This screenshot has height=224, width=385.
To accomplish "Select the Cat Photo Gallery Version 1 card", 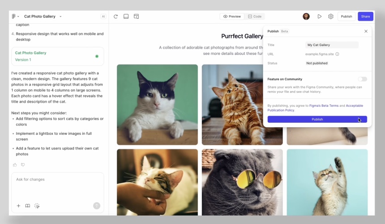I will [58, 56].
